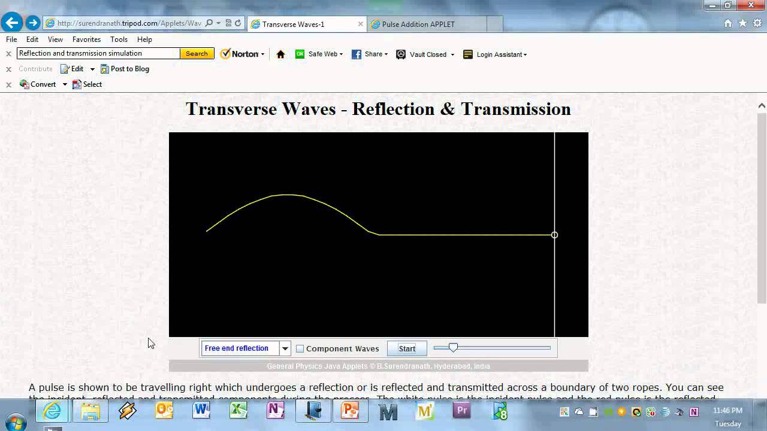
Task: Enable the Component Waves checkbox
Action: click(x=300, y=348)
